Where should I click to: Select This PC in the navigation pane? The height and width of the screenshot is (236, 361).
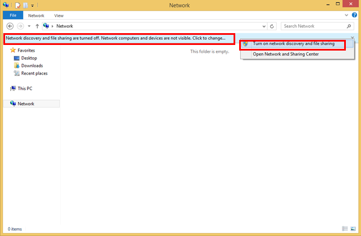point(25,89)
